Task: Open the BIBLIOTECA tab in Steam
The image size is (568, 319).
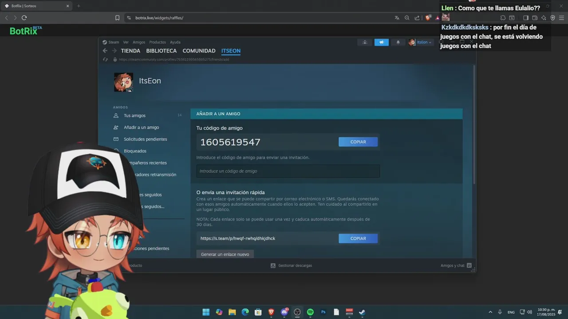Action: (x=162, y=51)
